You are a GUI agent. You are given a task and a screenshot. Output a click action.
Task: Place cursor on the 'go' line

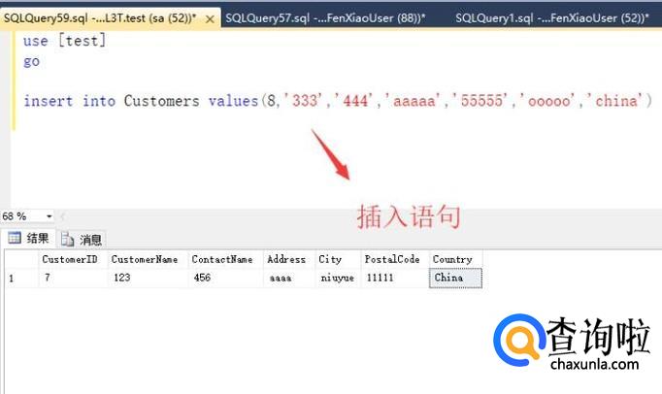(31, 62)
